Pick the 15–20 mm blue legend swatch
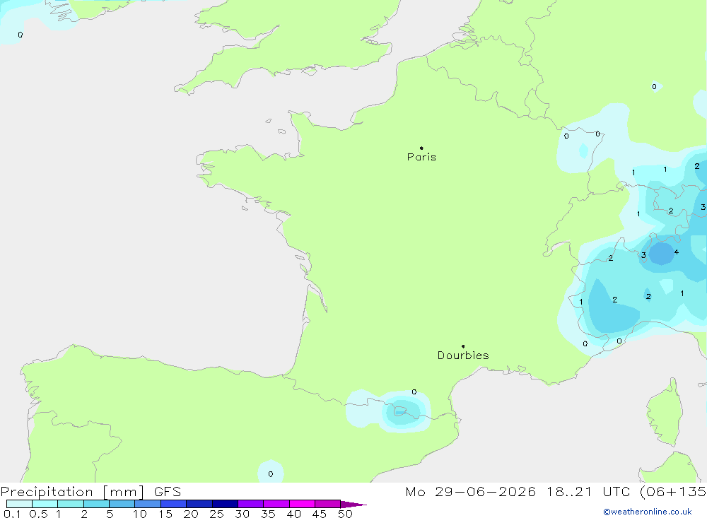This screenshot has width=707, height=518. point(174,504)
